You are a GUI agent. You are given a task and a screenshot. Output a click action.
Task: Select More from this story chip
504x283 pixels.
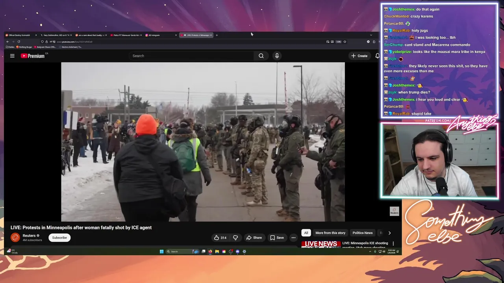[330, 233]
